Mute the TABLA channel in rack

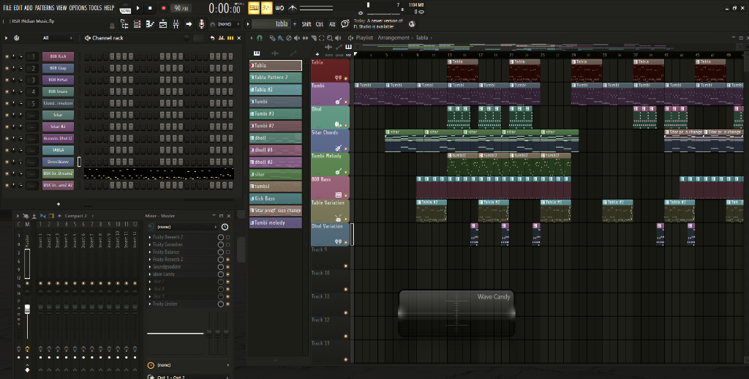[x=7, y=150]
